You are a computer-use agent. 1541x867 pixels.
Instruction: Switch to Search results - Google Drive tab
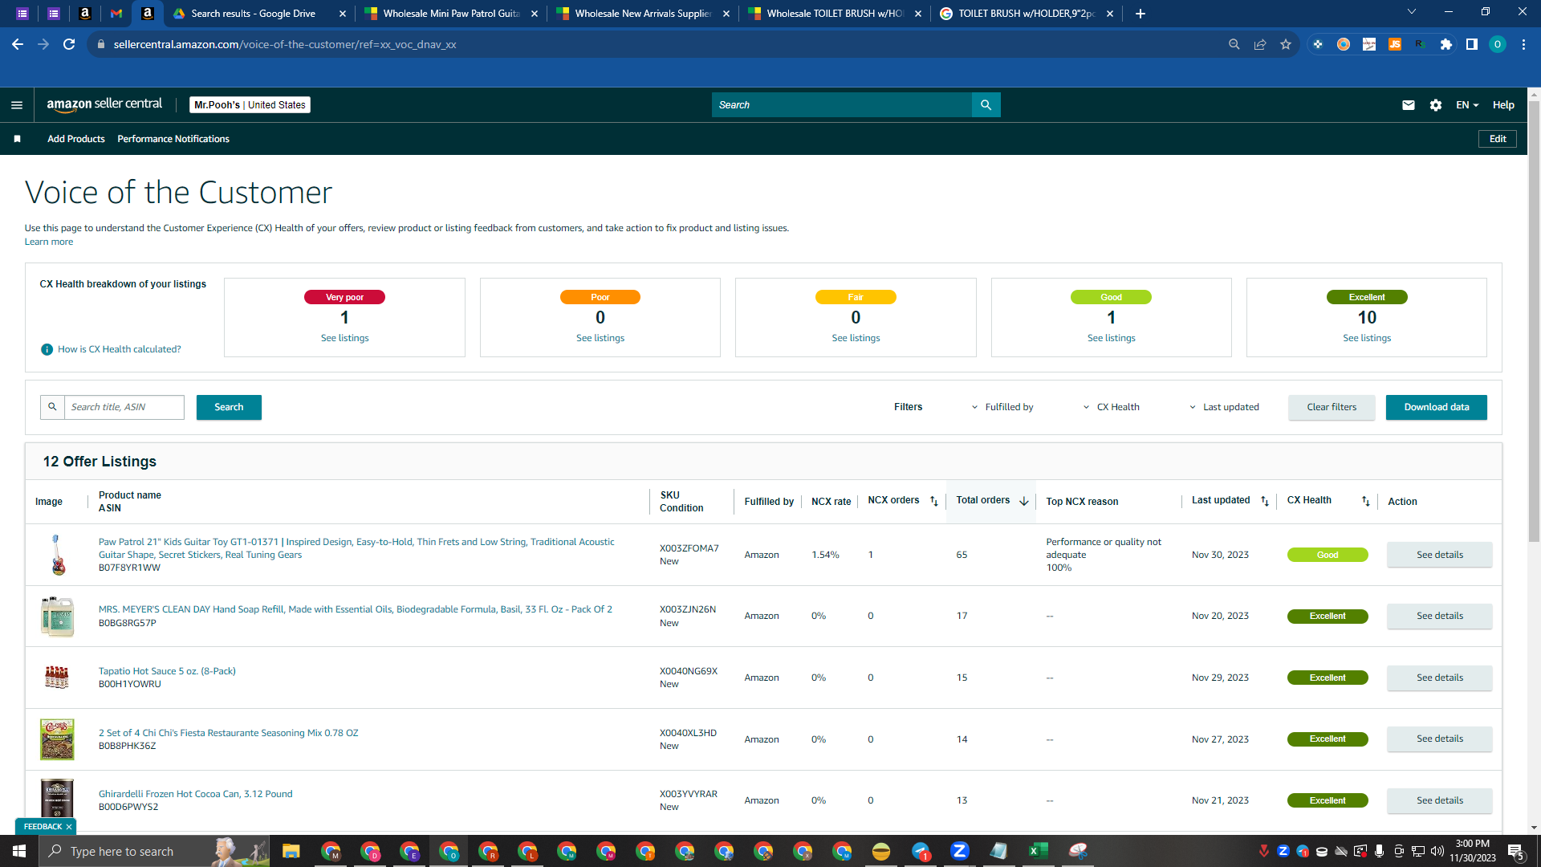259,14
